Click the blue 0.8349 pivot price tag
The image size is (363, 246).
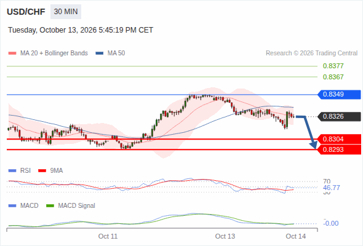[x=339, y=95]
